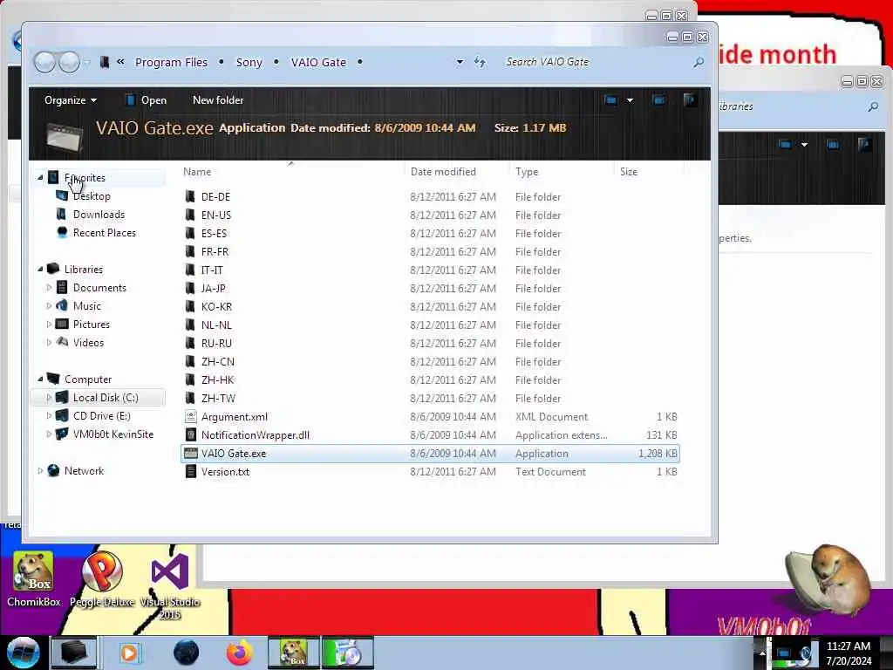The image size is (893, 670).
Task: Open the media player taskbar icon
Action: [129, 653]
